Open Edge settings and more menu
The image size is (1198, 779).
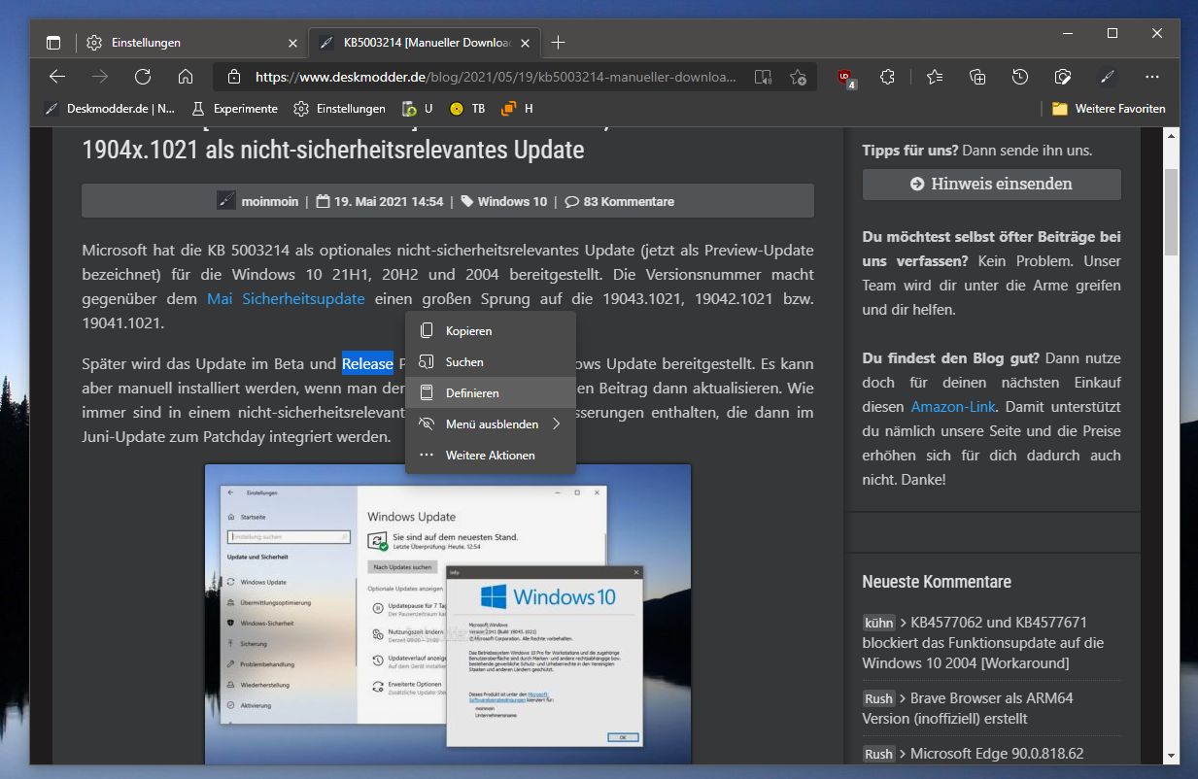click(1152, 77)
